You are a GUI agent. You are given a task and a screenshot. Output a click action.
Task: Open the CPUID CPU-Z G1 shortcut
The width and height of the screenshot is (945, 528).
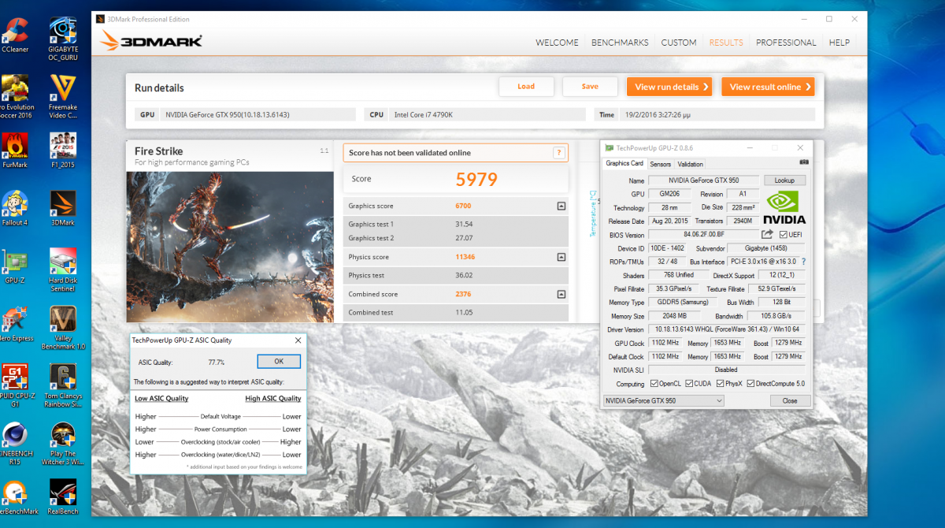coord(15,386)
